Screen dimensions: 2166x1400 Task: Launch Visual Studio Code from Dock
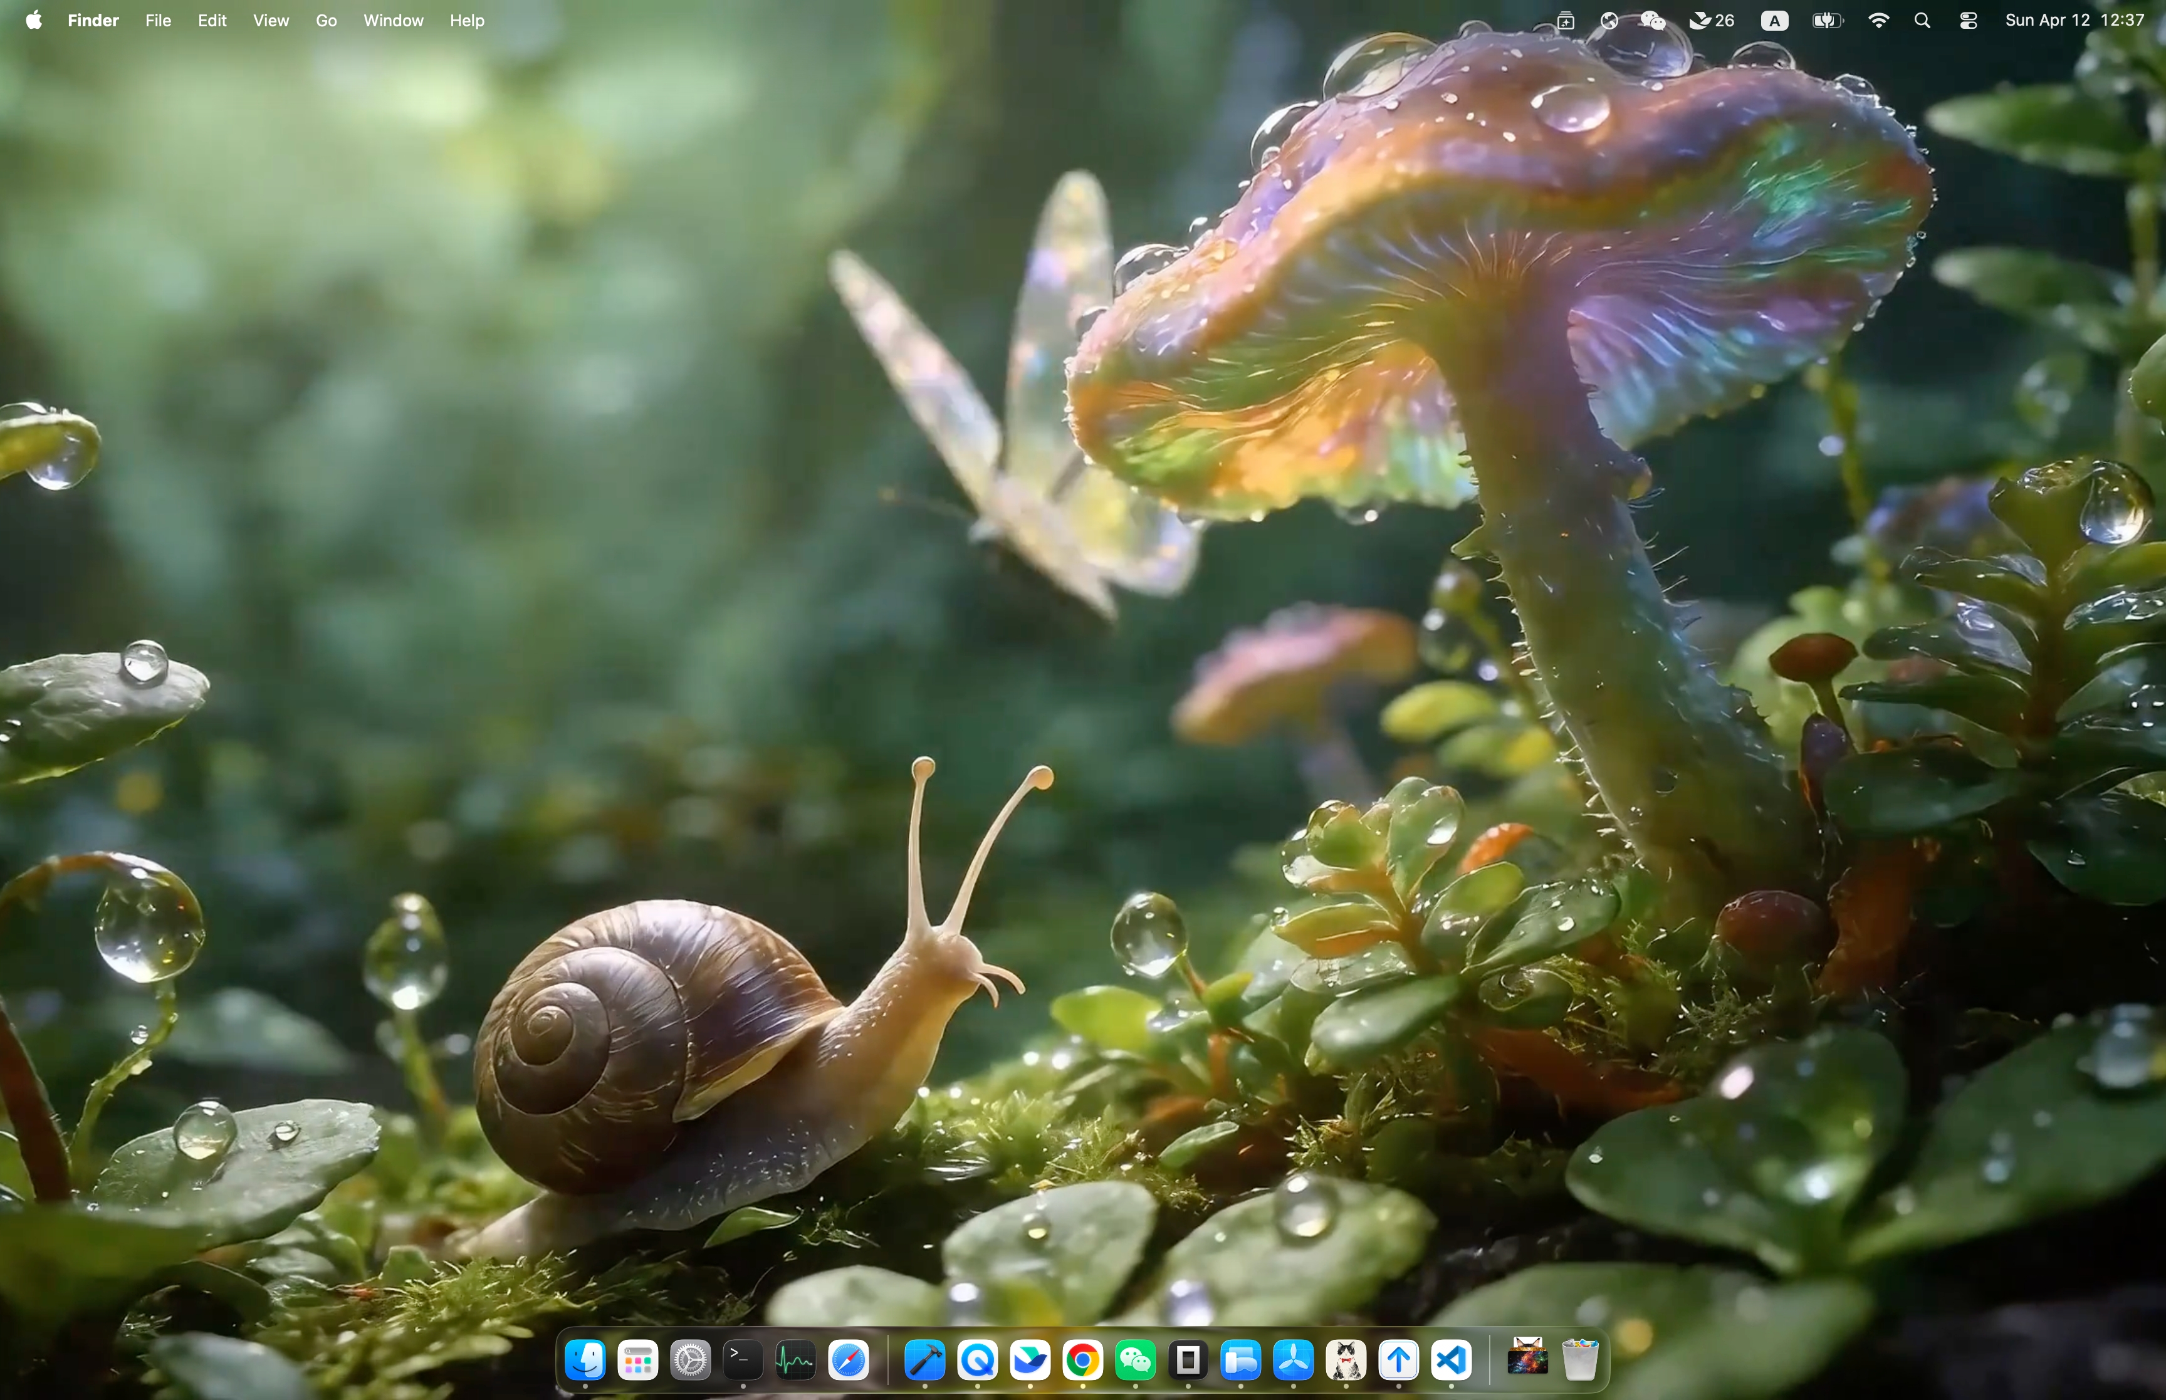(x=1452, y=1361)
